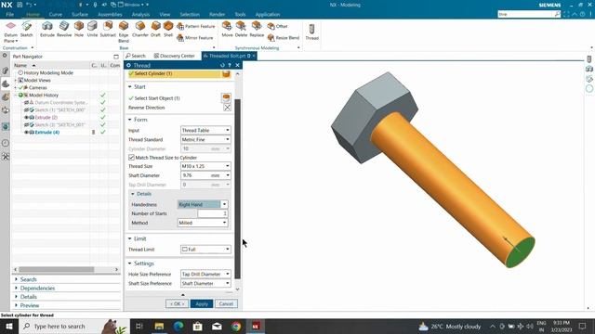Open the Input dropdown showing Thread Table
The height and width of the screenshot is (334, 595).
[x=205, y=130]
